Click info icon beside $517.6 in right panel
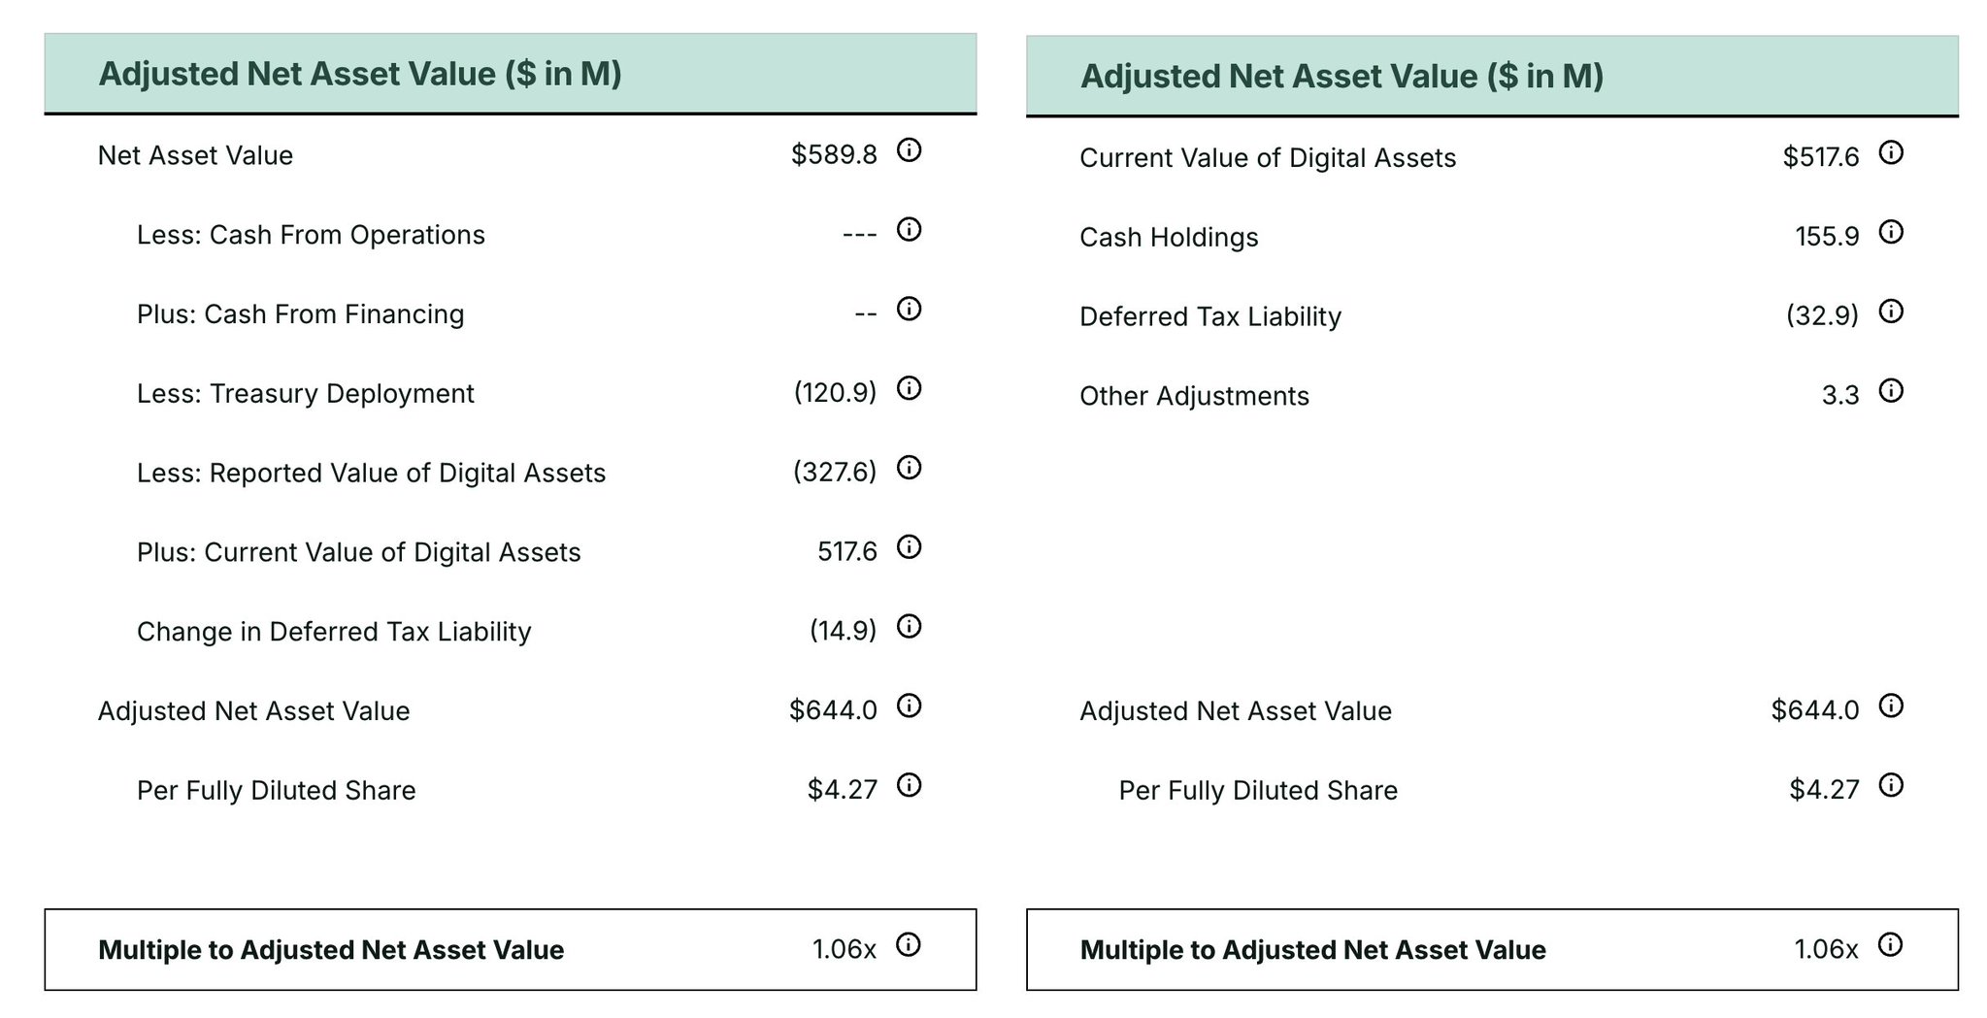Screen dimensions: 1987x1018 tap(1891, 153)
